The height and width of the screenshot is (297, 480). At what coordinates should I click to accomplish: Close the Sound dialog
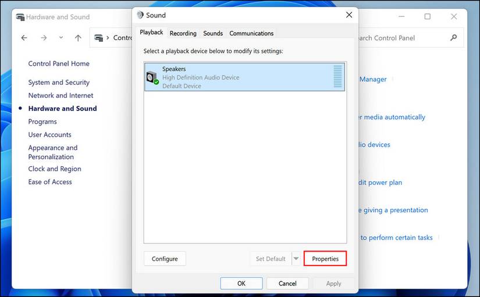coord(349,15)
